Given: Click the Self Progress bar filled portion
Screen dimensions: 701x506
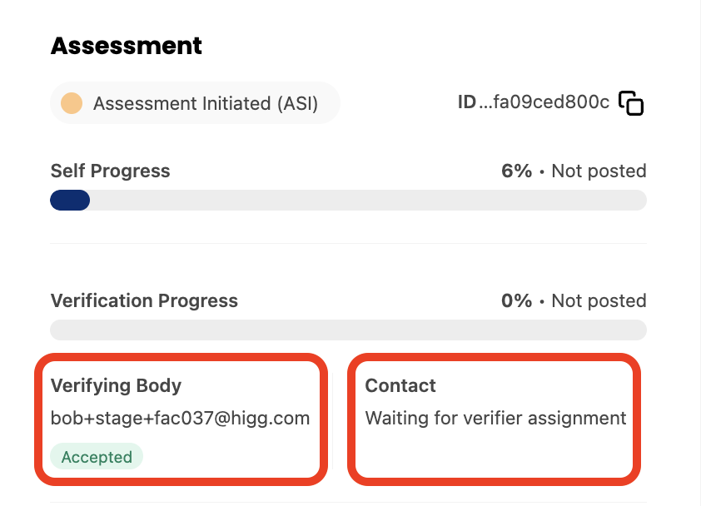Looking at the screenshot, I should (70, 201).
